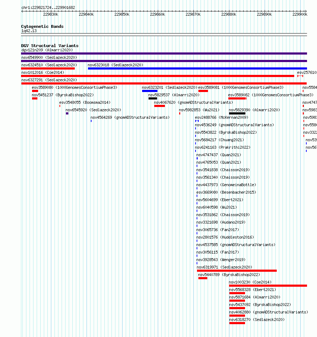Select nsv5829390 (Almarri2020) label

pyautogui.click(x=254, y=110)
